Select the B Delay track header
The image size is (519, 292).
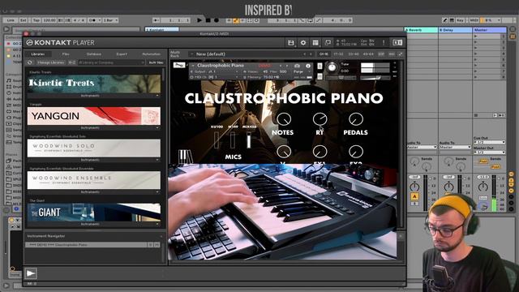(x=455, y=30)
